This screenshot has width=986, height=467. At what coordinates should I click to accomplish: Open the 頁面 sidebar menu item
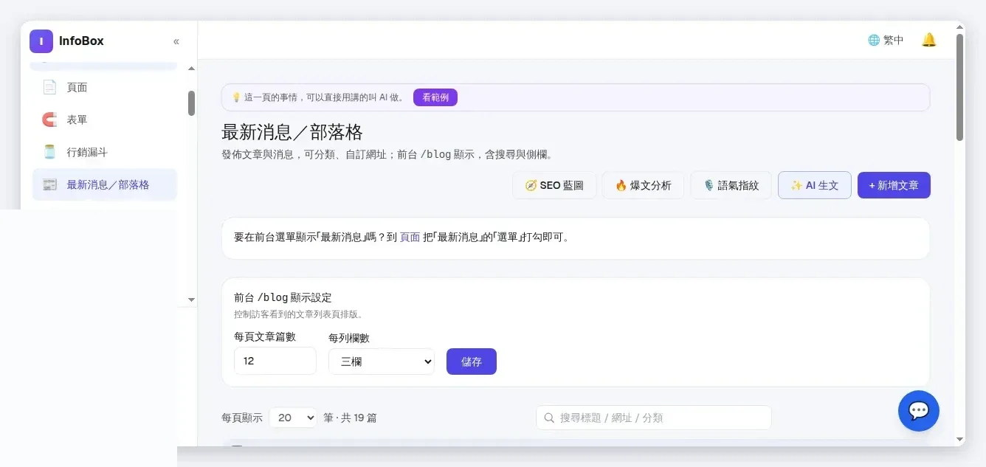(105, 87)
